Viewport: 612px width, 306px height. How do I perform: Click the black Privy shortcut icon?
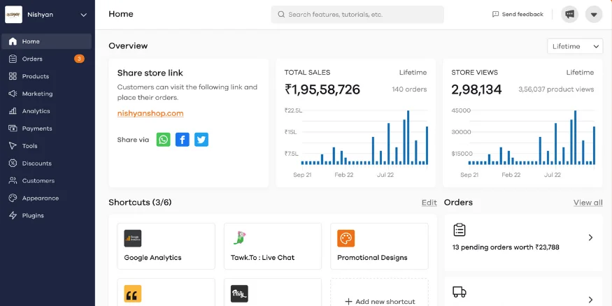coord(239,294)
